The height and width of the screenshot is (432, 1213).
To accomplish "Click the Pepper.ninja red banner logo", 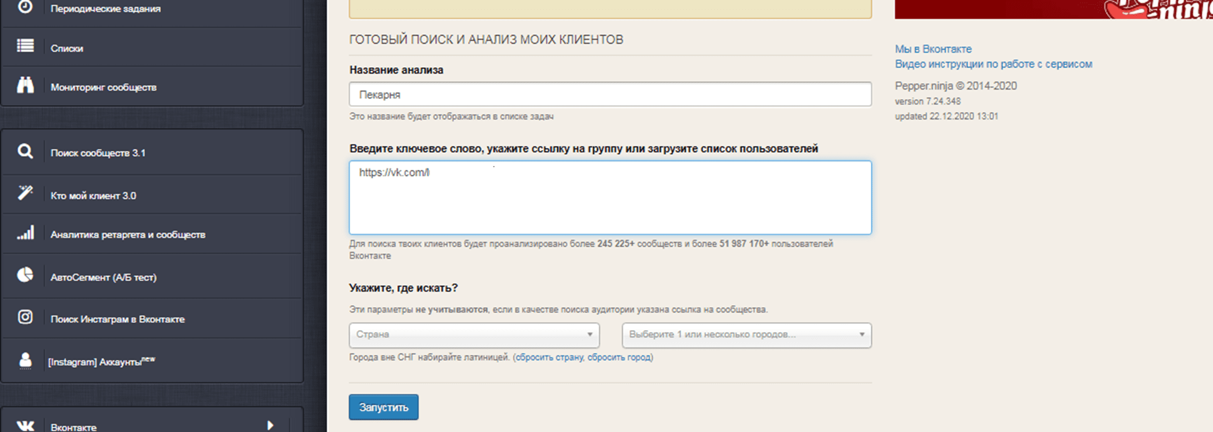I will (1053, 9).
